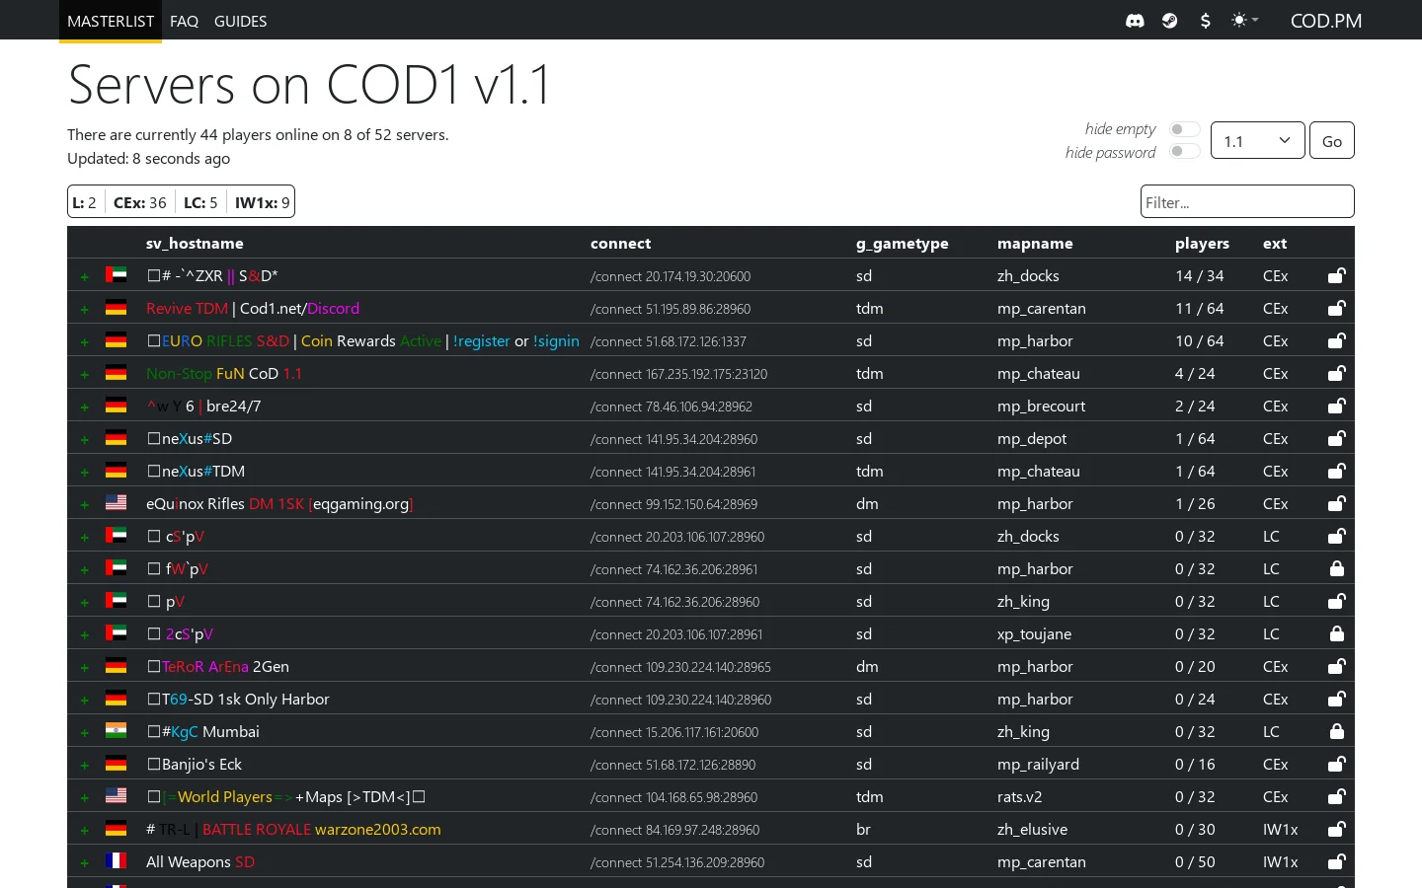Click the open lock on rats.v2 row

click(x=1336, y=796)
